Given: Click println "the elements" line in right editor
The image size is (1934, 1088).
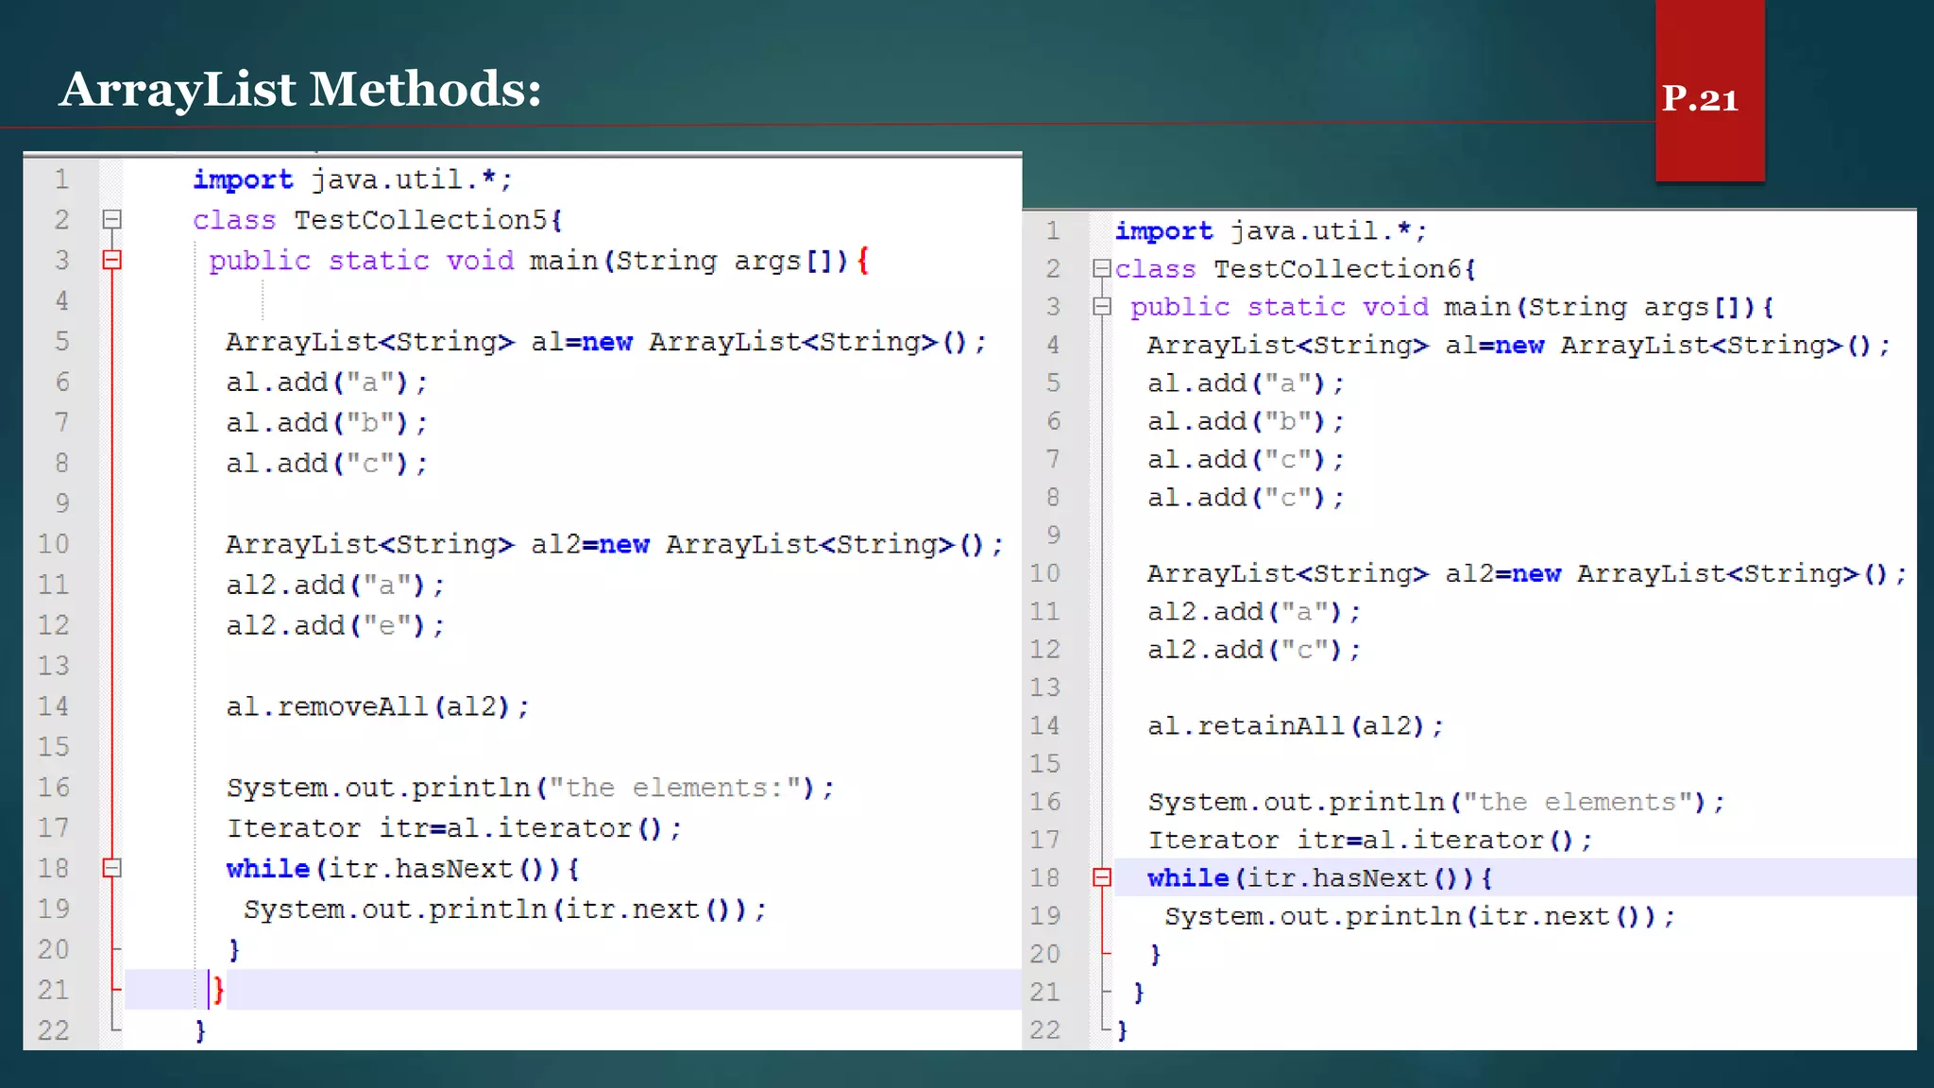Looking at the screenshot, I should tap(1436, 802).
